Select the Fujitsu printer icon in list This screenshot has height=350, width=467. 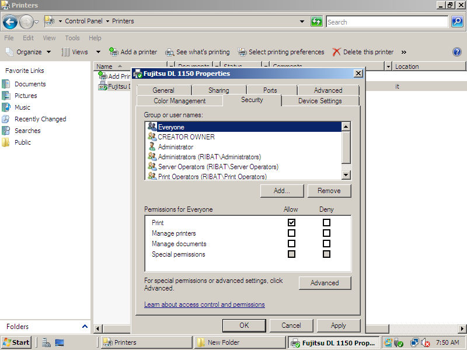(x=103, y=86)
